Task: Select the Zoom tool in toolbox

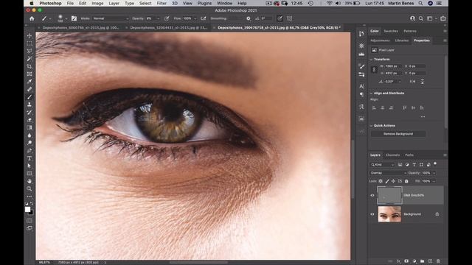Action: 29,188
